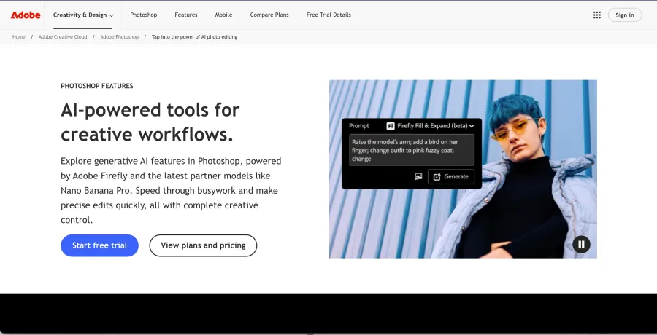Pause the hero video
Viewport: 657px width, 335px height.
click(581, 244)
